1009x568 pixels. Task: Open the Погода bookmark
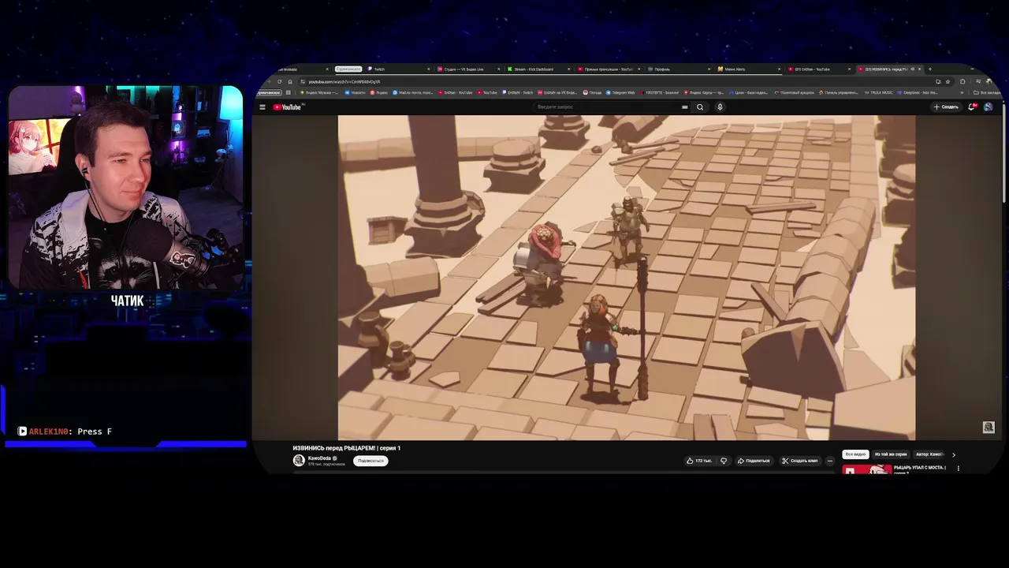coord(592,92)
